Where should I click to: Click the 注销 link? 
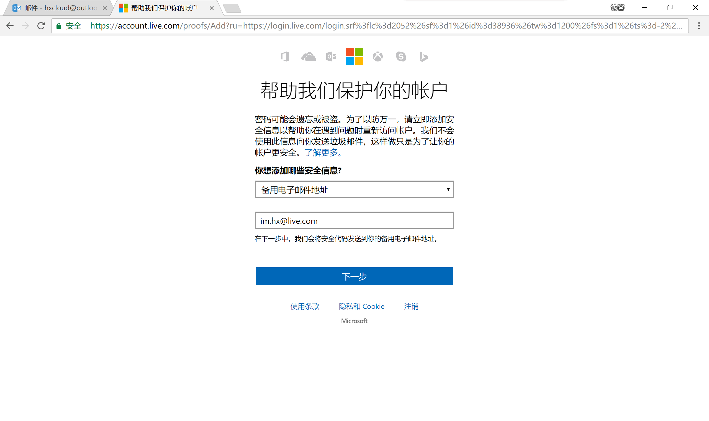tap(411, 306)
